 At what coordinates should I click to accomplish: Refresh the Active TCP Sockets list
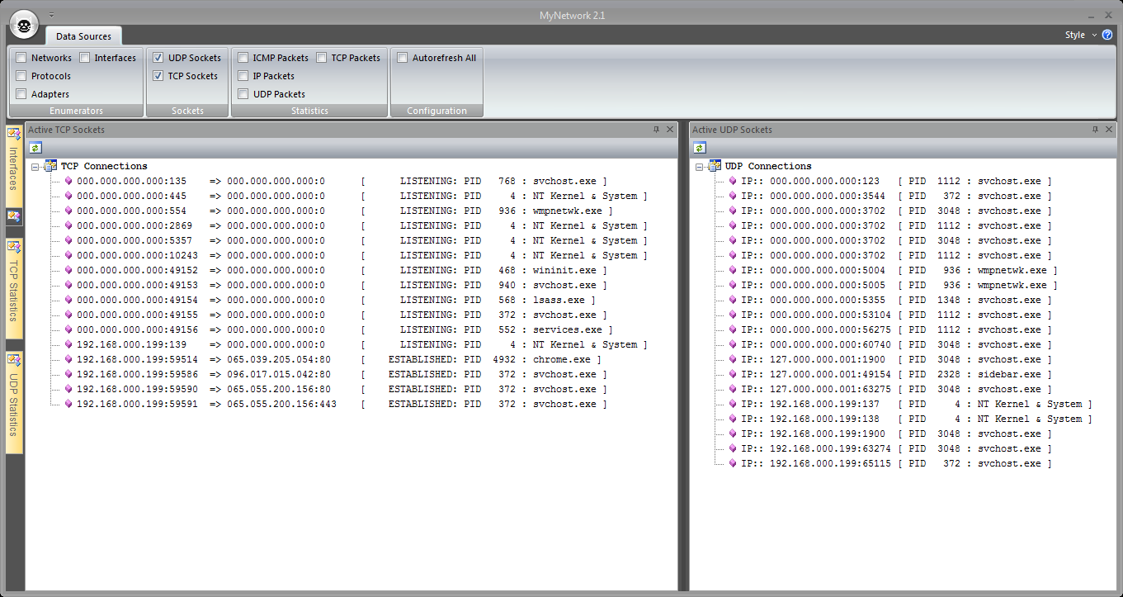[x=35, y=148]
